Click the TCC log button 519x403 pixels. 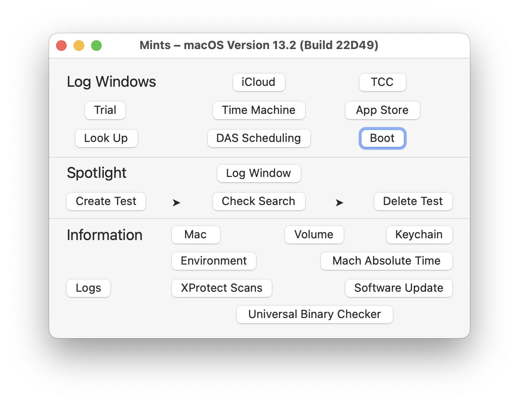[x=382, y=82]
